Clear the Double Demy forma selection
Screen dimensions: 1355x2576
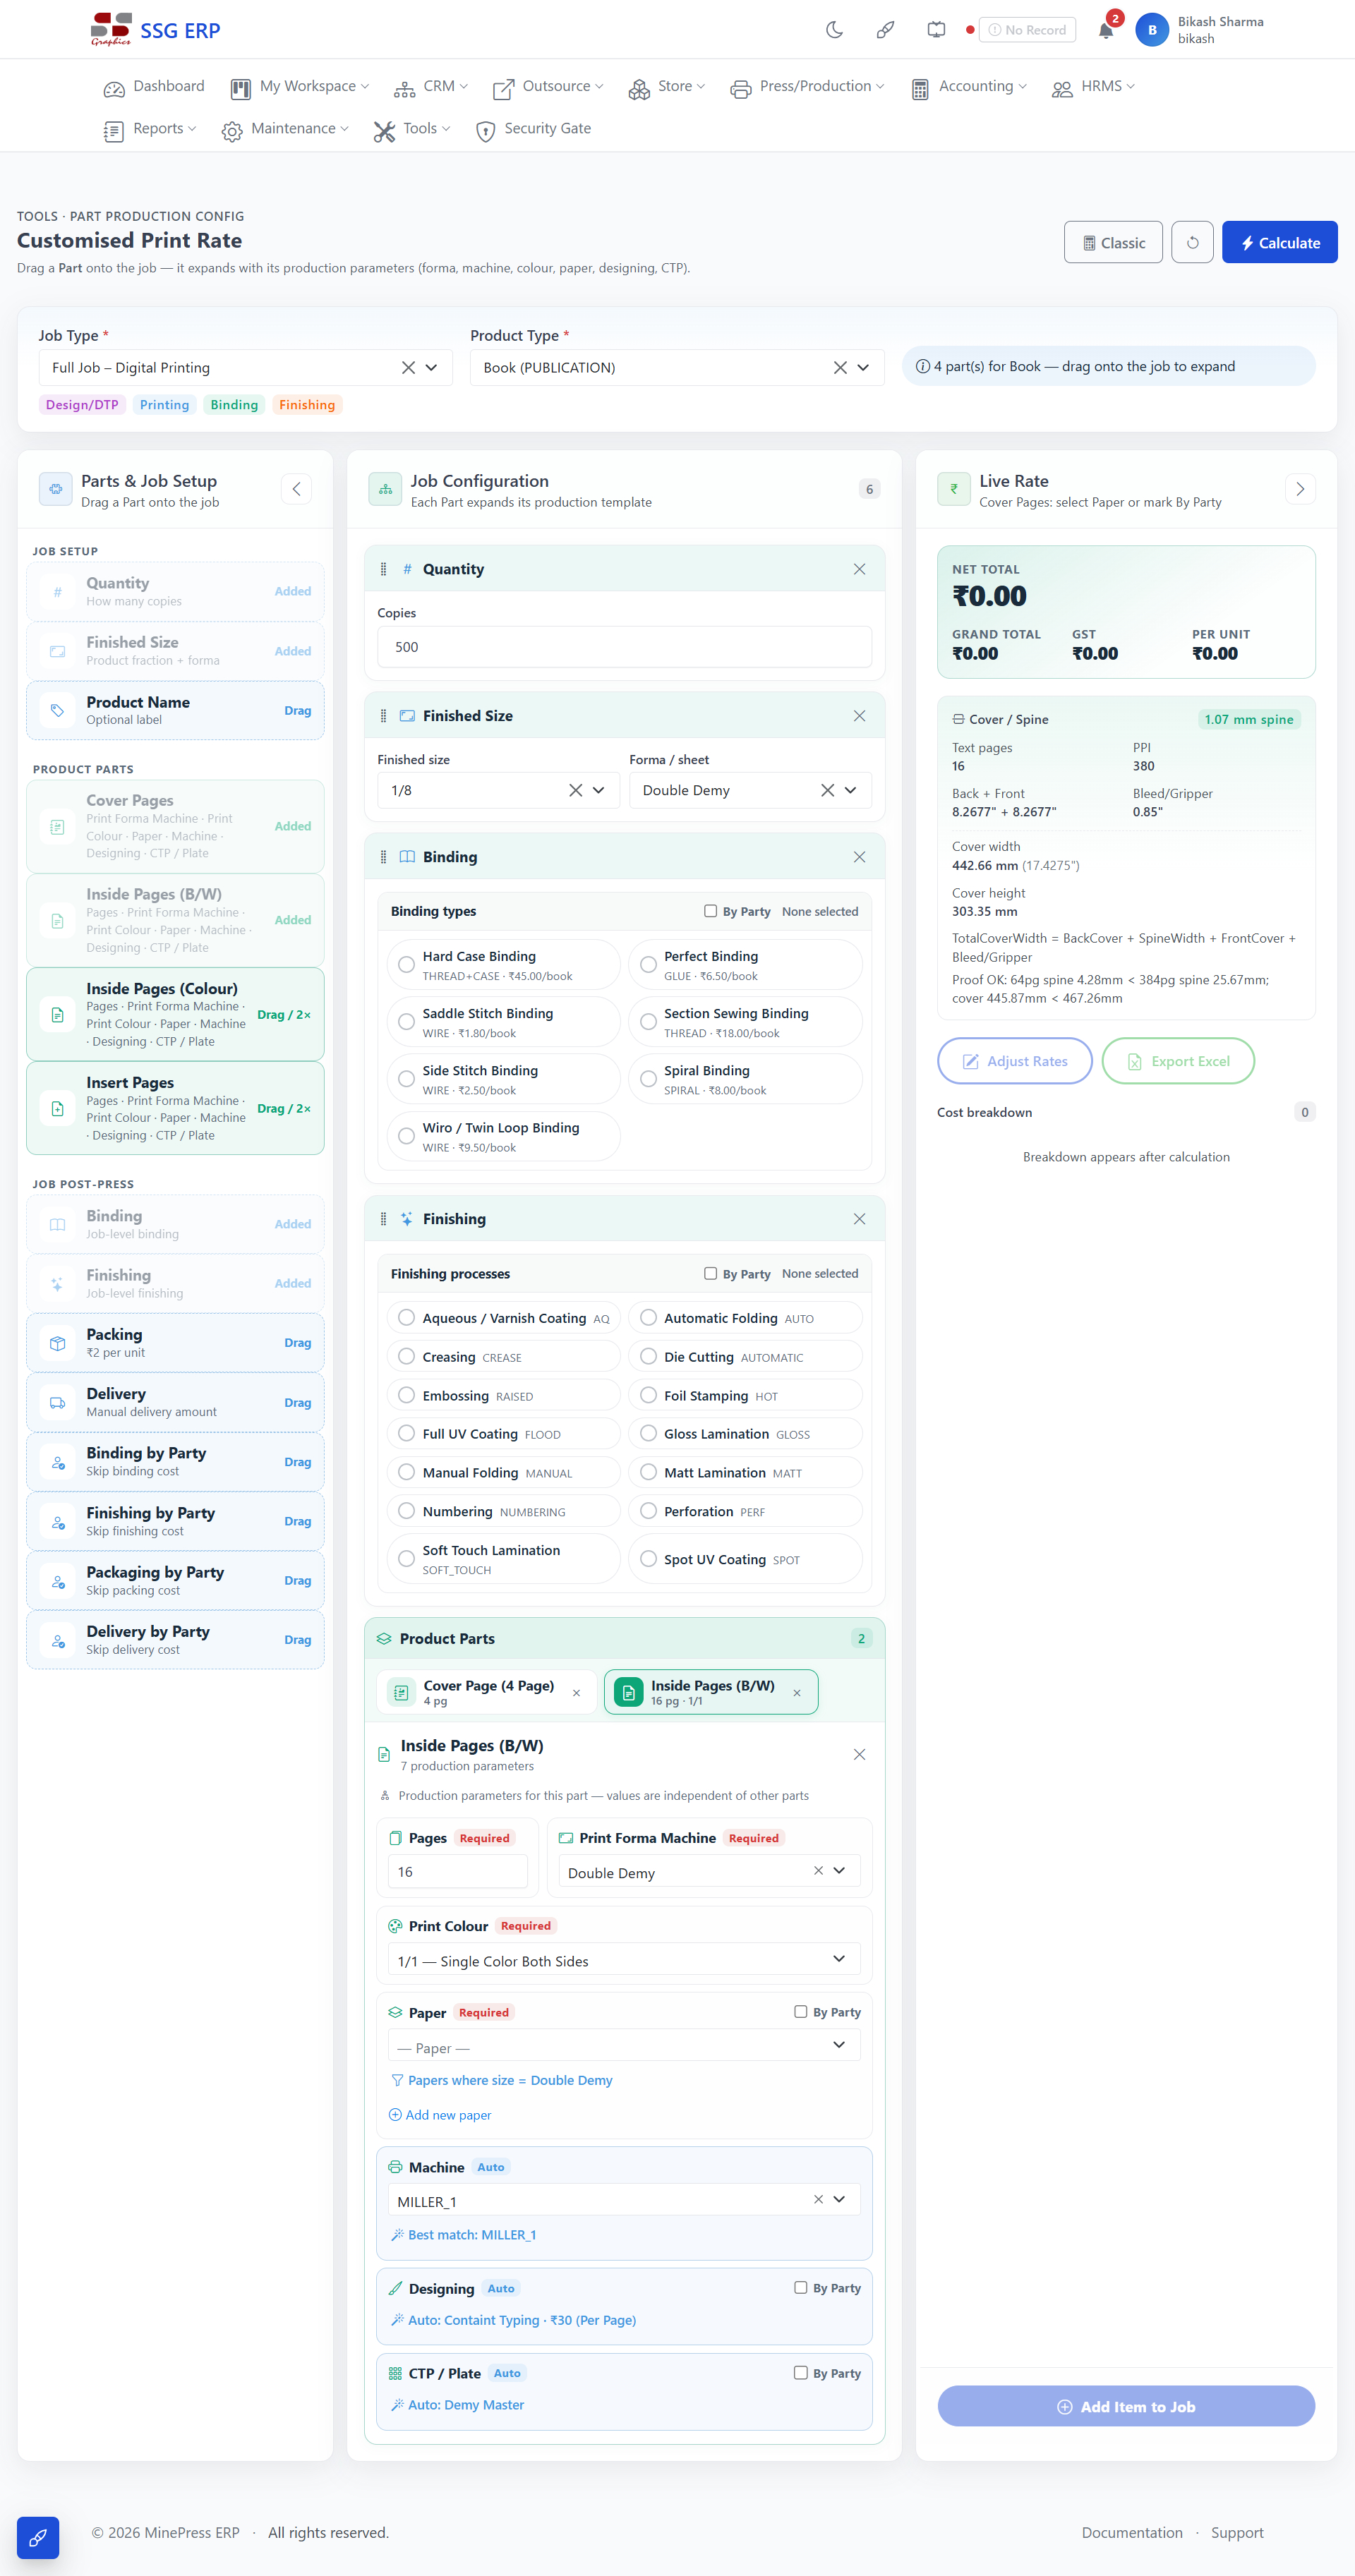click(x=827, y=790)
